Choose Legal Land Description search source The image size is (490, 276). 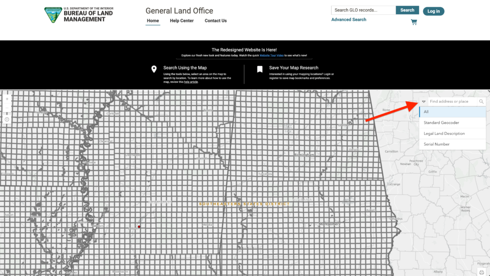click(x=453, y=133)
